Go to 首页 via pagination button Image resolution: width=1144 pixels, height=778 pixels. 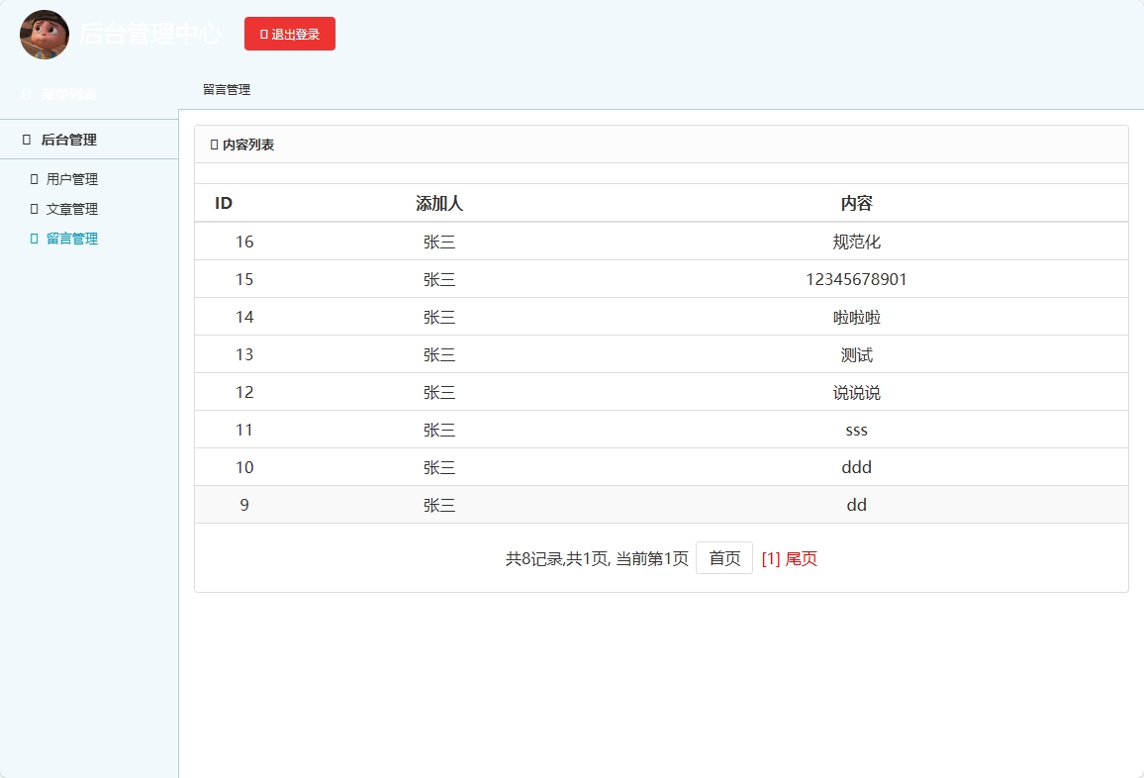[723, 557]
